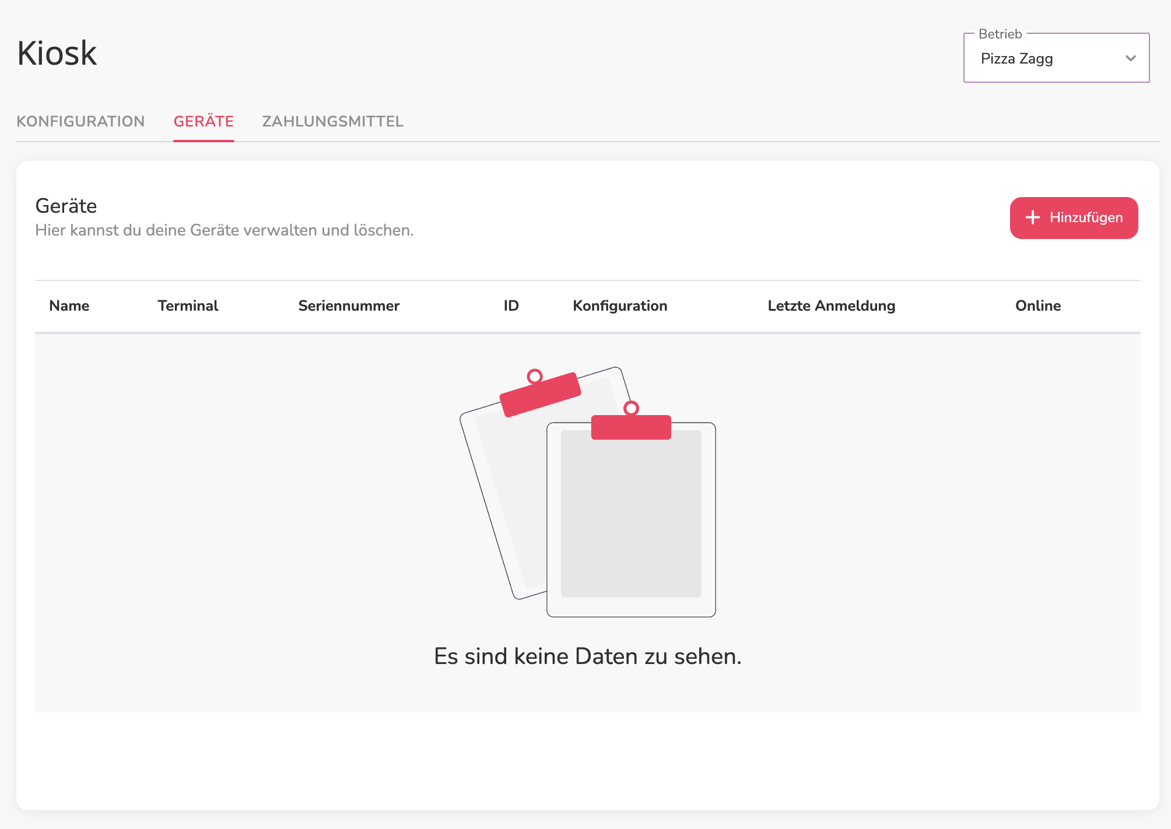Click the Betrieb field label

point(1000,34)
